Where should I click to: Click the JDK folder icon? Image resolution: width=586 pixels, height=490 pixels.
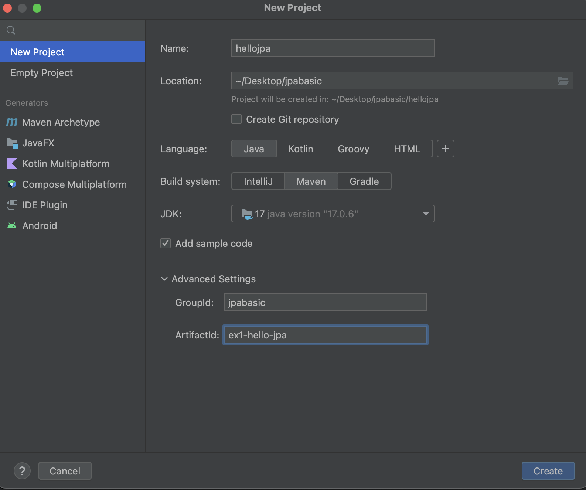point(246,214)
